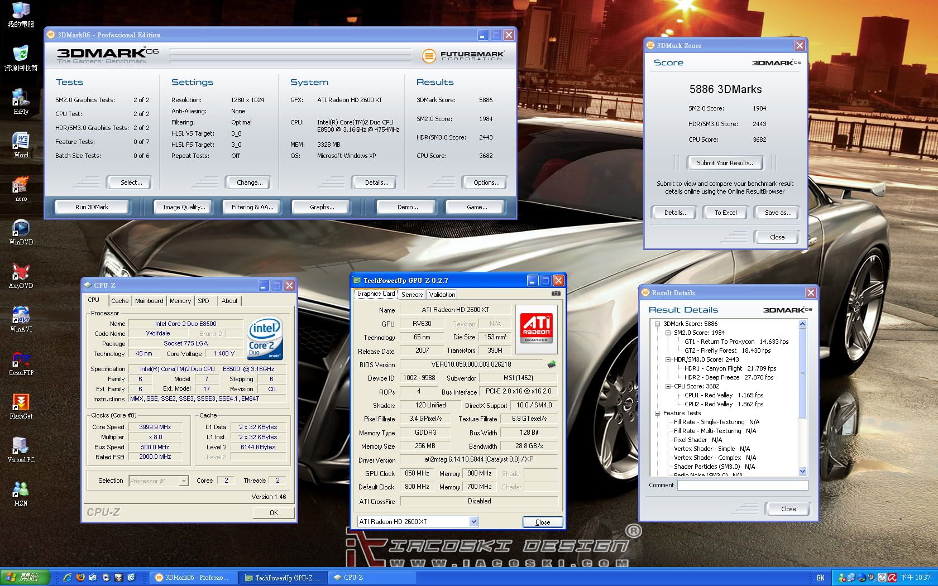This screenshot has height=586, width=938.
Task: Collapse the SM2.0 Score: 1984 node
Action: [x=668, y=333]
